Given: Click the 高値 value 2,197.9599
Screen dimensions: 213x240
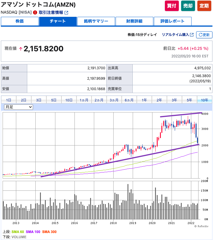Looking at the screenshot, I should pyautogui.click(x=96, y=78).
